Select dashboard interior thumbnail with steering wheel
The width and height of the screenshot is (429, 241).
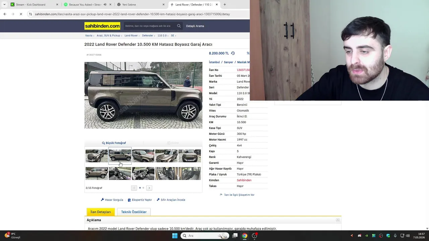tap(143, 173)
